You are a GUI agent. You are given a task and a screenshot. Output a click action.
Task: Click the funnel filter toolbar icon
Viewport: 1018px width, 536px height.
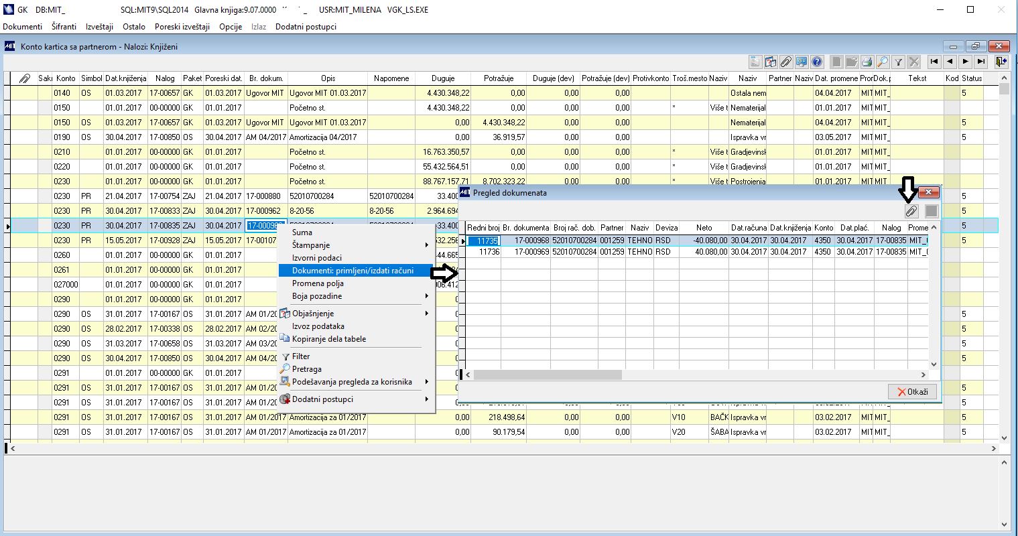point(899,62)
